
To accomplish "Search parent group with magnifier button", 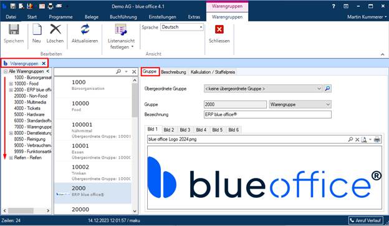I will (327, 89).
